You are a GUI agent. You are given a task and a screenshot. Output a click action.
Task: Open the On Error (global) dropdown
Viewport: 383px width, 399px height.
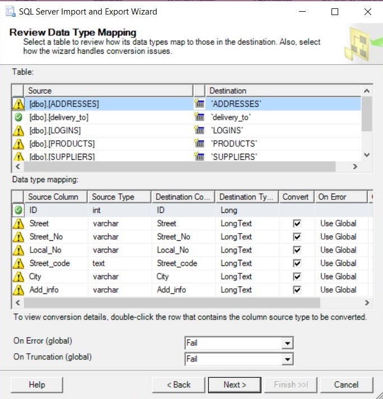(287, 343)
